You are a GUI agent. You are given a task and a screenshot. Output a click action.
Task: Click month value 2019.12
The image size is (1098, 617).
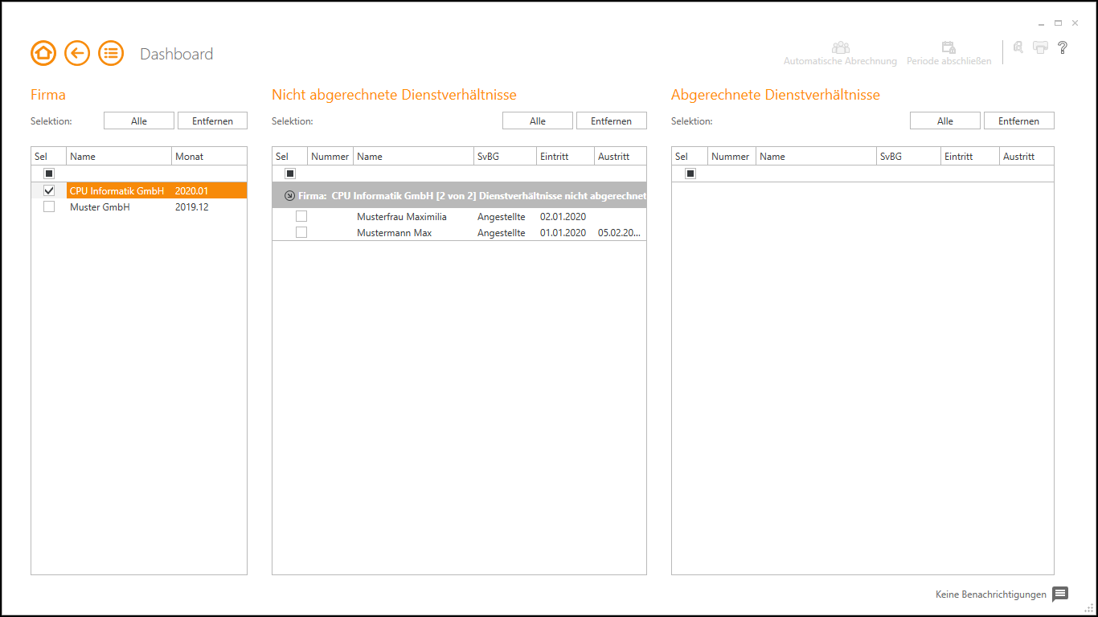click(x=191, y=206)
